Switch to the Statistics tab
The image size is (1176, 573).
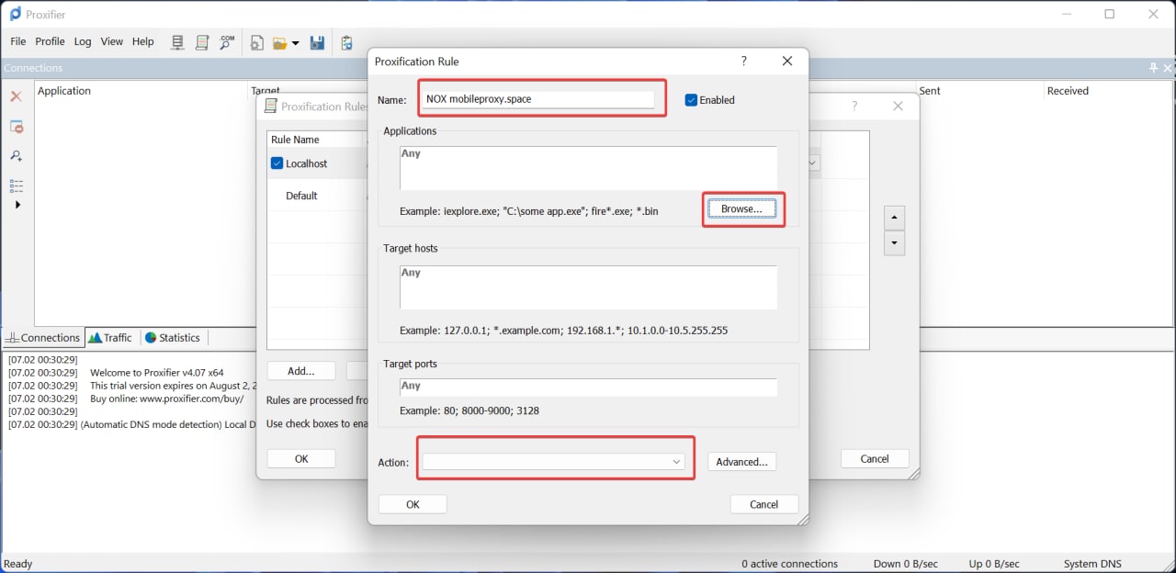coord(173,338)
